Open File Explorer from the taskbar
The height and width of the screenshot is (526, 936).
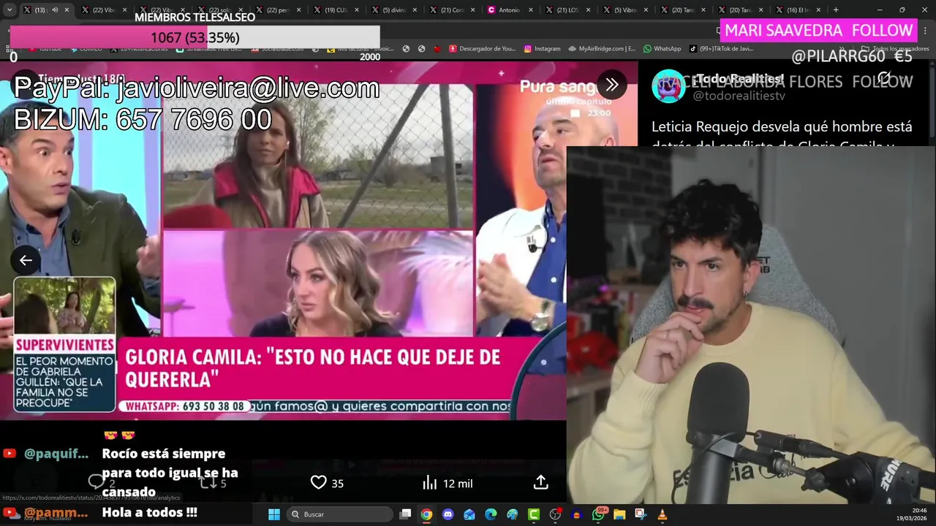[x=619, y=514]
